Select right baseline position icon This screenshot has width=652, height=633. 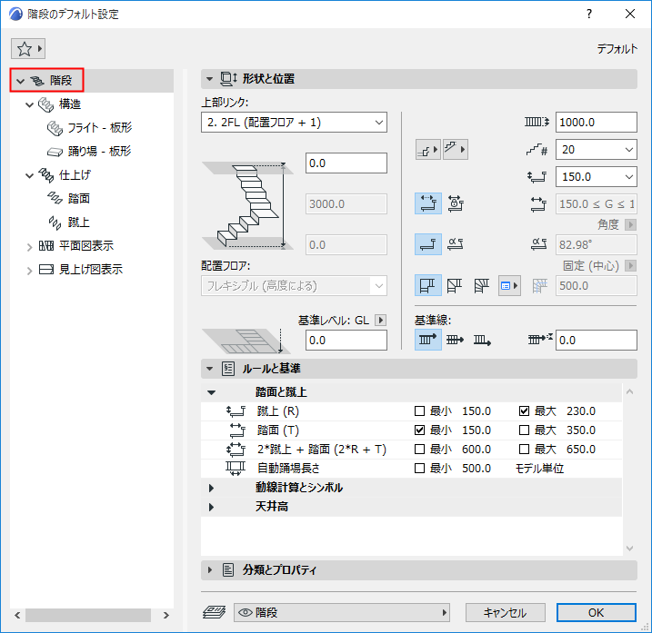click(482, 340)
